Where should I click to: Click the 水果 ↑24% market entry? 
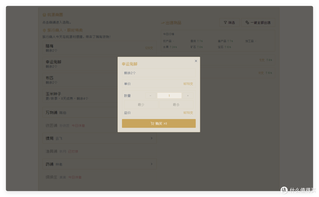pos(170,47)
